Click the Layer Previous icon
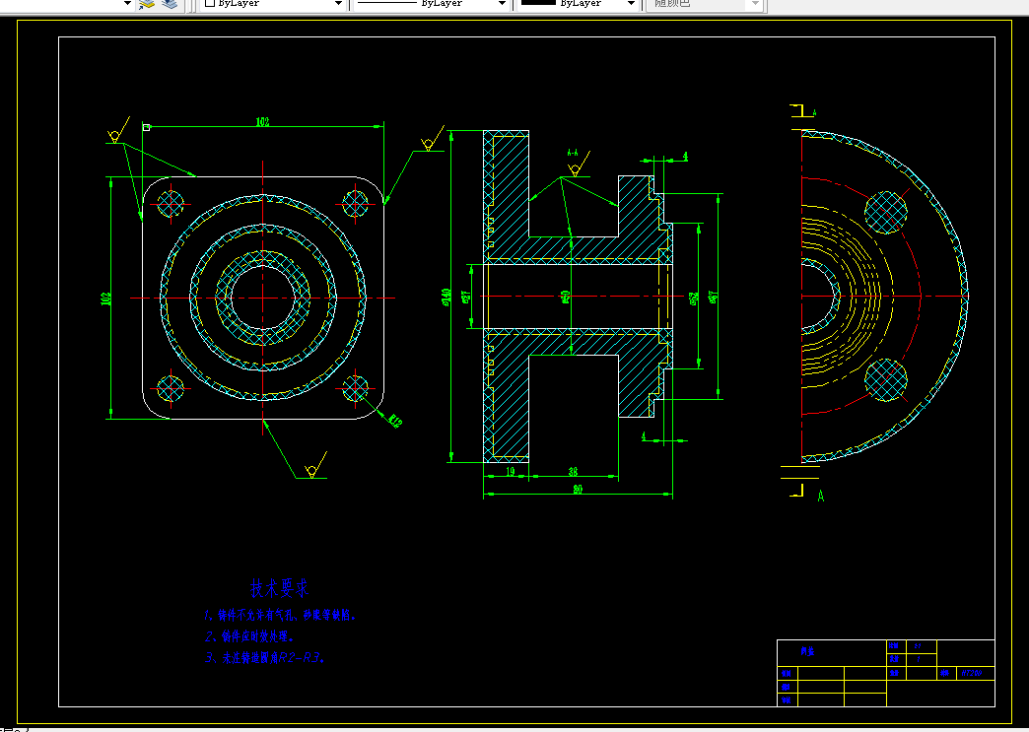The height and width of the screenshot is (732, 1029). click(170, 4)
